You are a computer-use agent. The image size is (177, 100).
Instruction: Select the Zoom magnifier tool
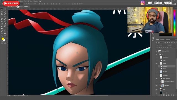point(2,36)
